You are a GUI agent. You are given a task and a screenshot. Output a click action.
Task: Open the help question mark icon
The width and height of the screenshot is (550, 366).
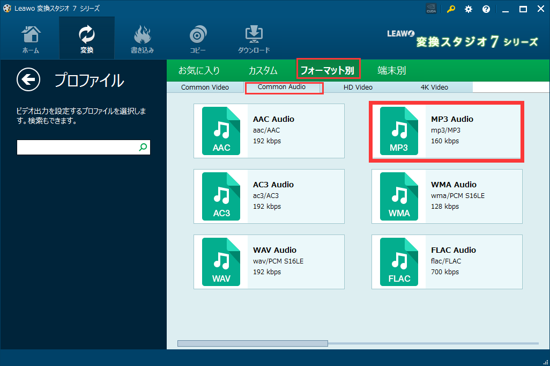(486, 9)
